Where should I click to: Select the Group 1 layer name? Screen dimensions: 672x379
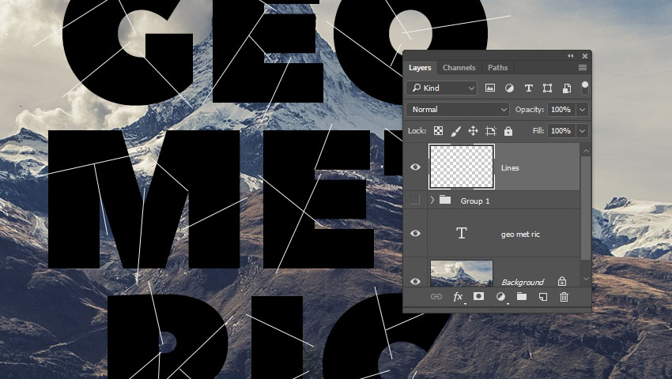pos(475,201)
